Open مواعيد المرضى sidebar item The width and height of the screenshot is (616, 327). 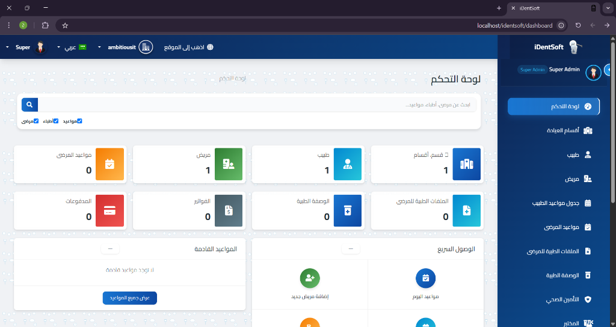click(x=553, y=227)
